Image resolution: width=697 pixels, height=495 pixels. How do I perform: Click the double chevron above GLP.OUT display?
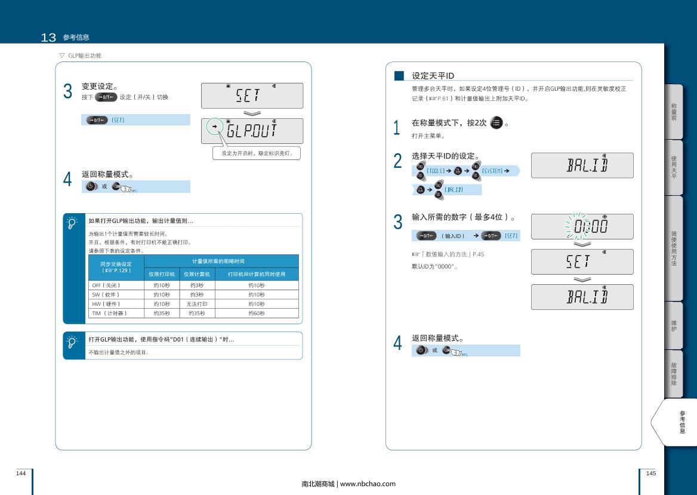click(252, 113)
